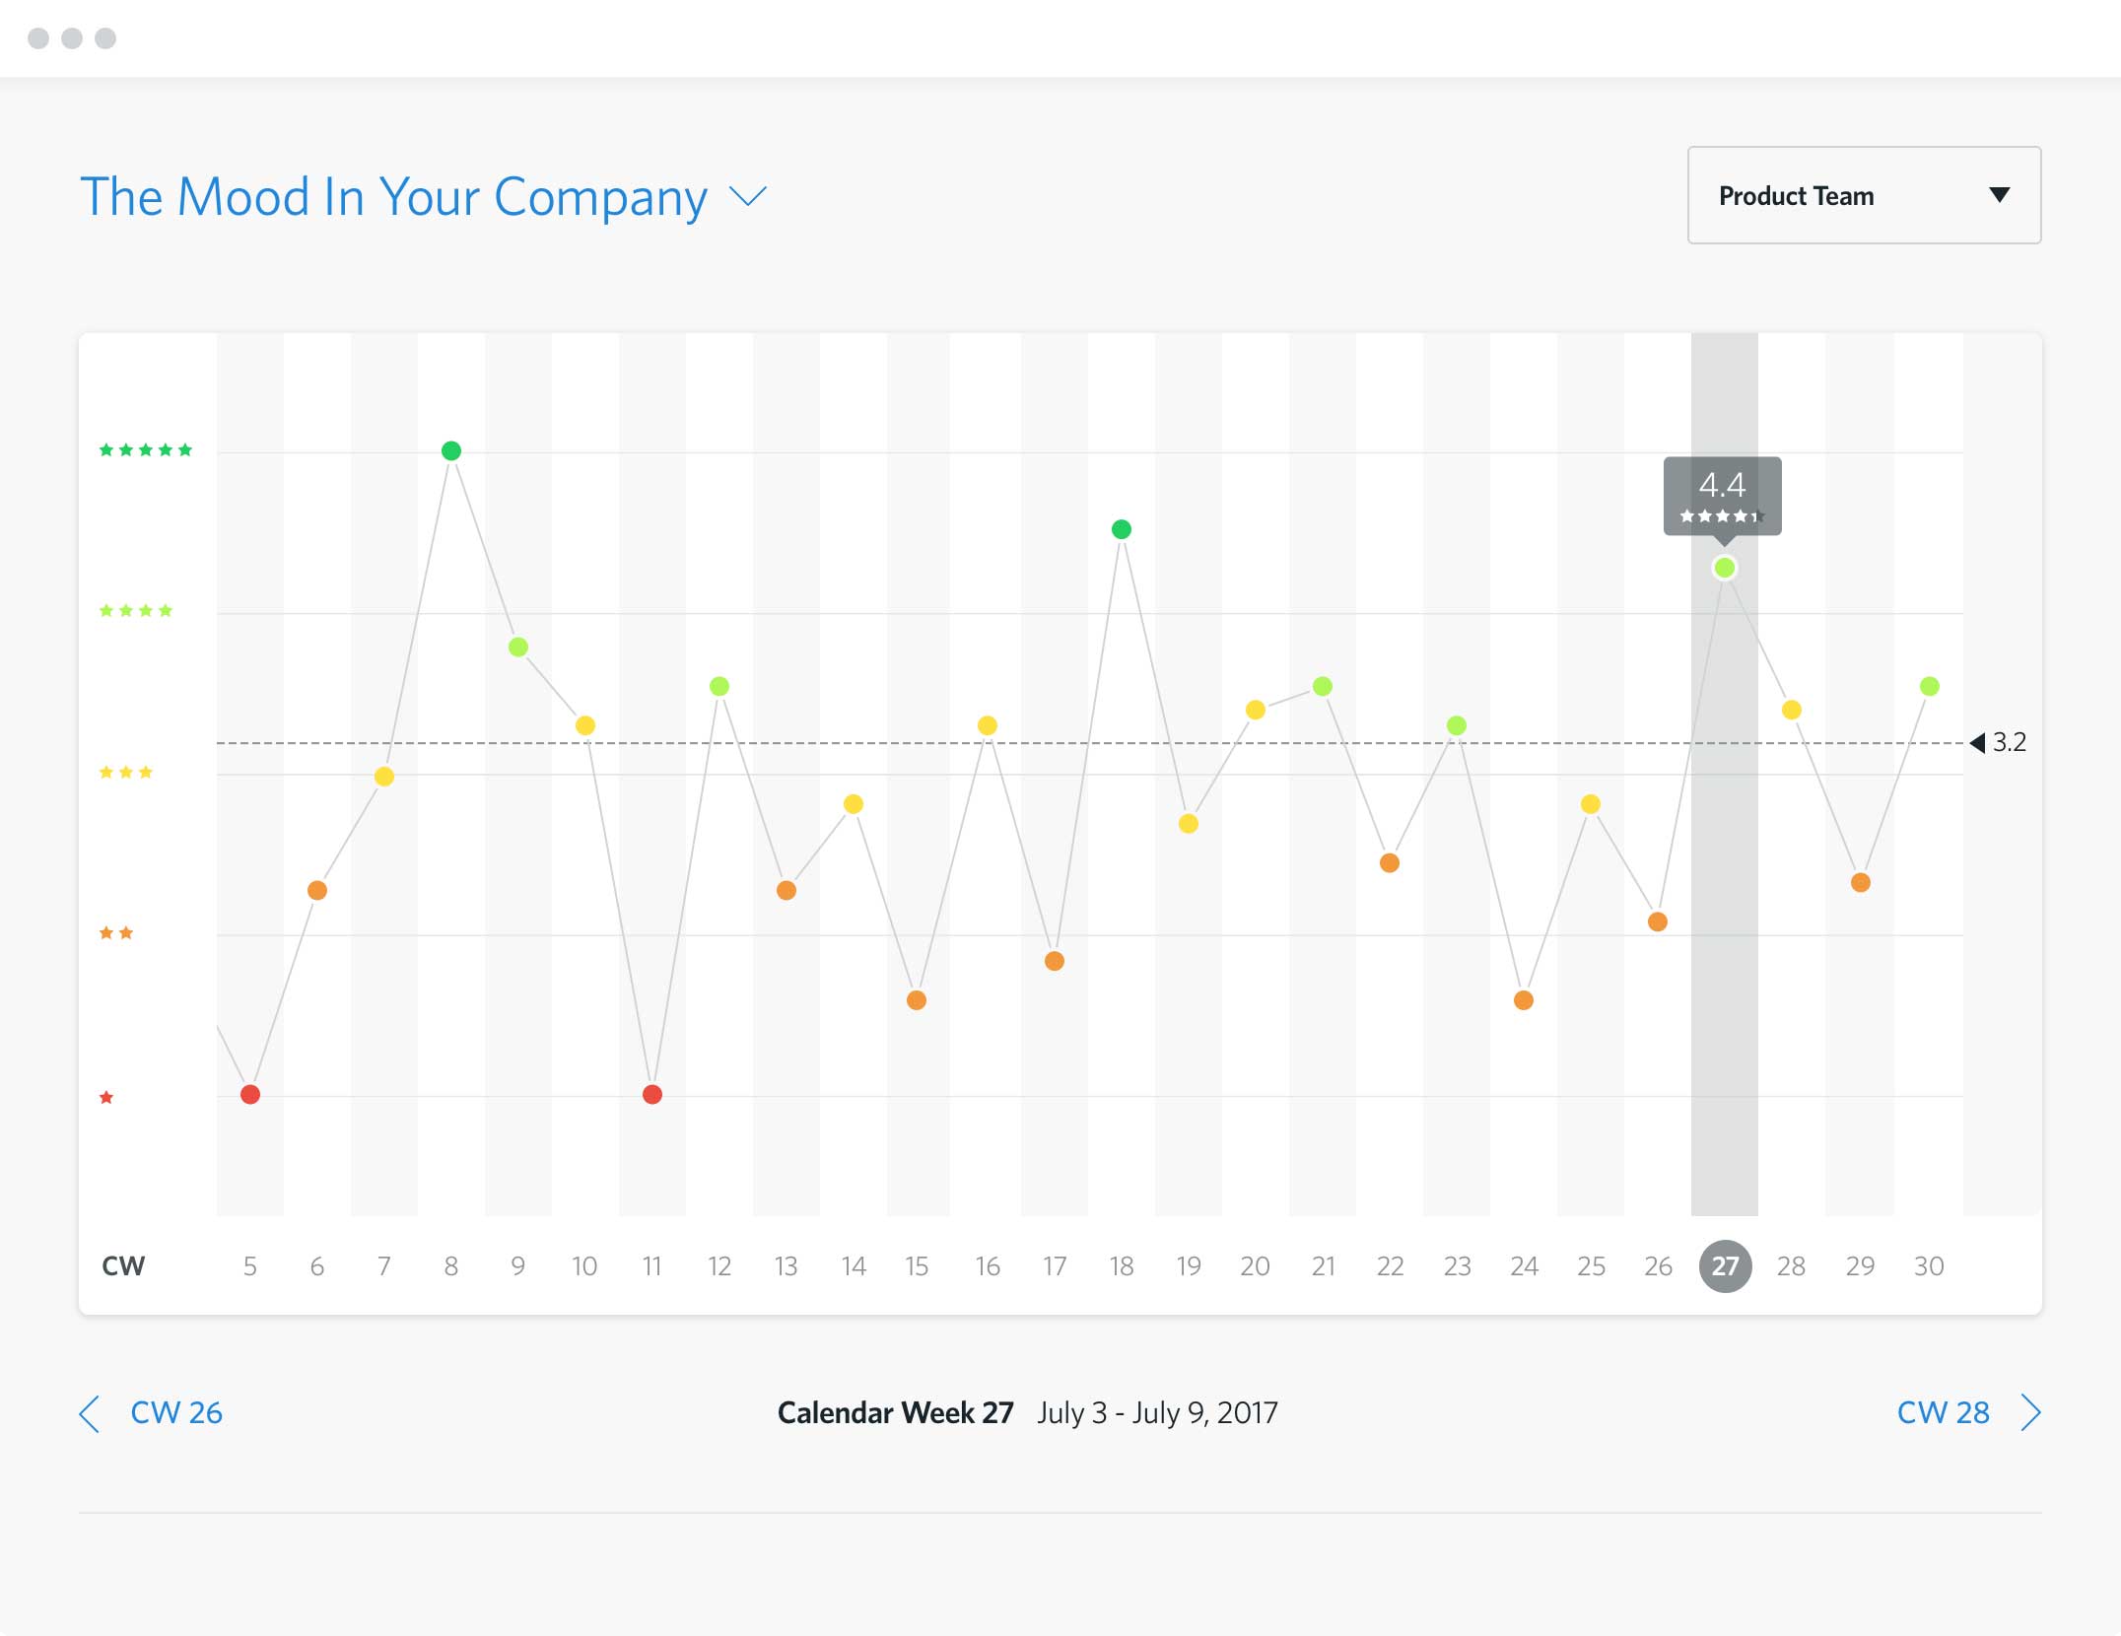Go to CW 26 link
Screen dimensions: 2121x1636
point(176,1413)
